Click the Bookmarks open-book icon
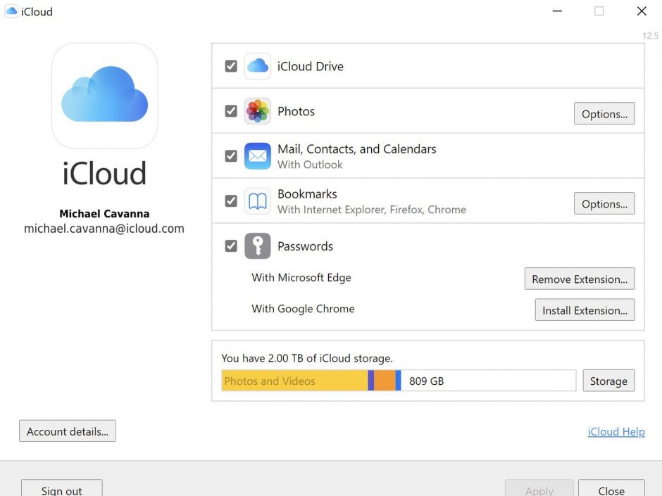Screen dimensions: 662x496 [x=257, y=201]
